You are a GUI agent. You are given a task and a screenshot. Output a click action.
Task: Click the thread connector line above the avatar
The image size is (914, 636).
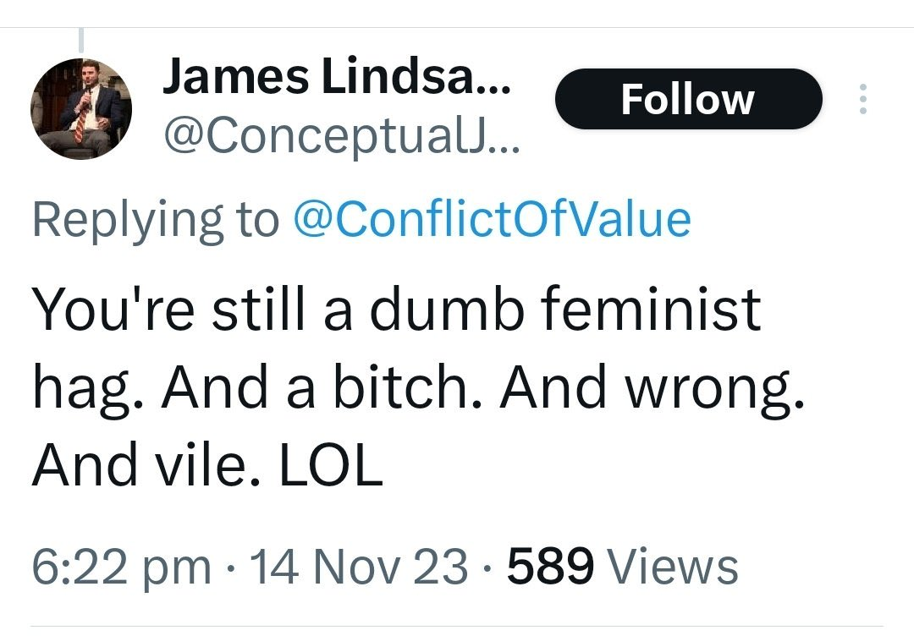click(x=81, y=39)
